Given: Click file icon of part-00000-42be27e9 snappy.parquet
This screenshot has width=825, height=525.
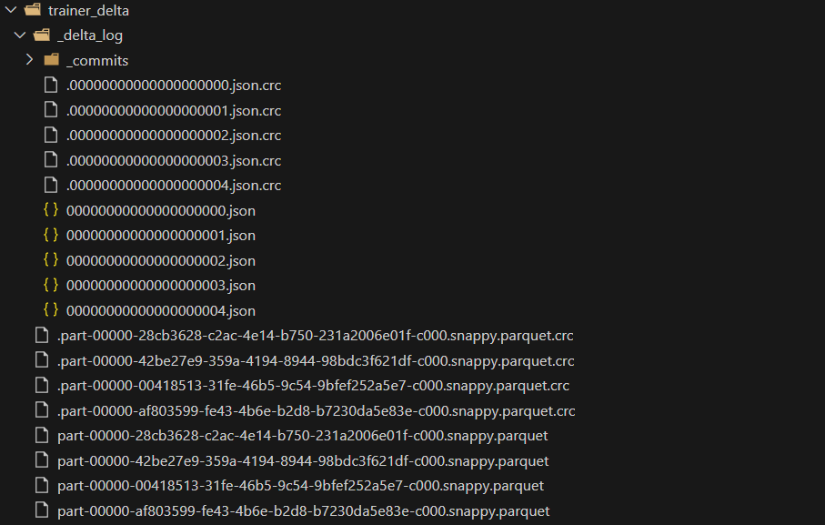Looking at the screenshot, I should [x=42, y=460].
